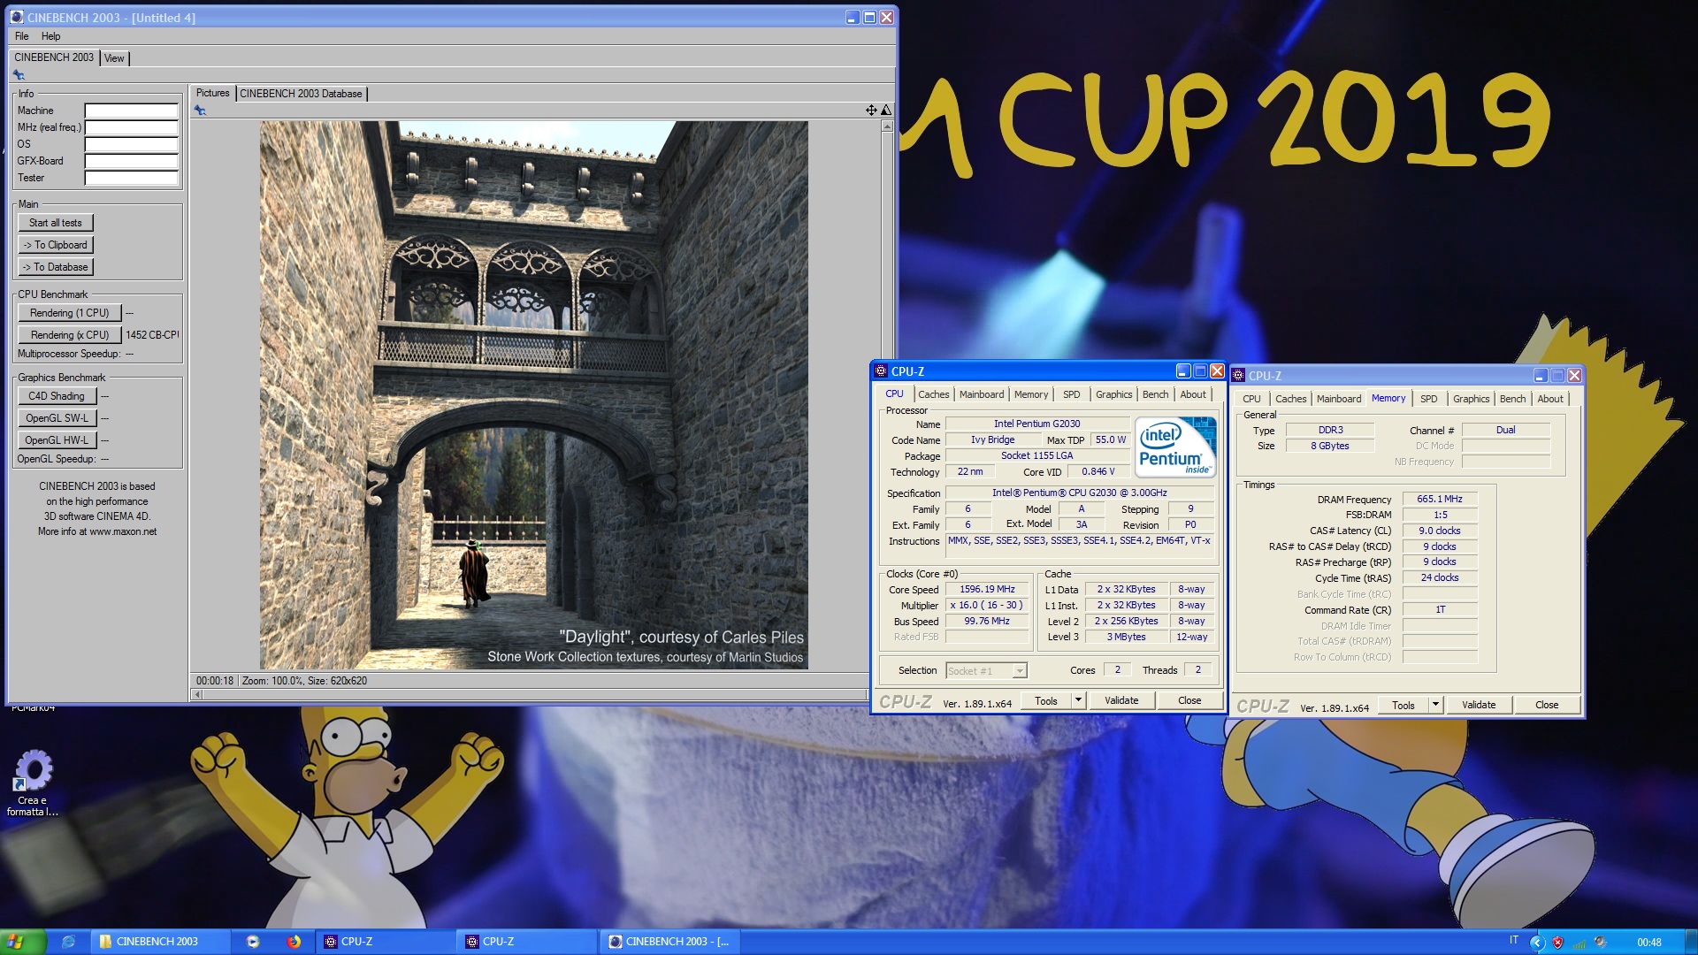Click Start all tests button
The height and width of the screenshot is (955, 1698).
(x=56, y=223)
